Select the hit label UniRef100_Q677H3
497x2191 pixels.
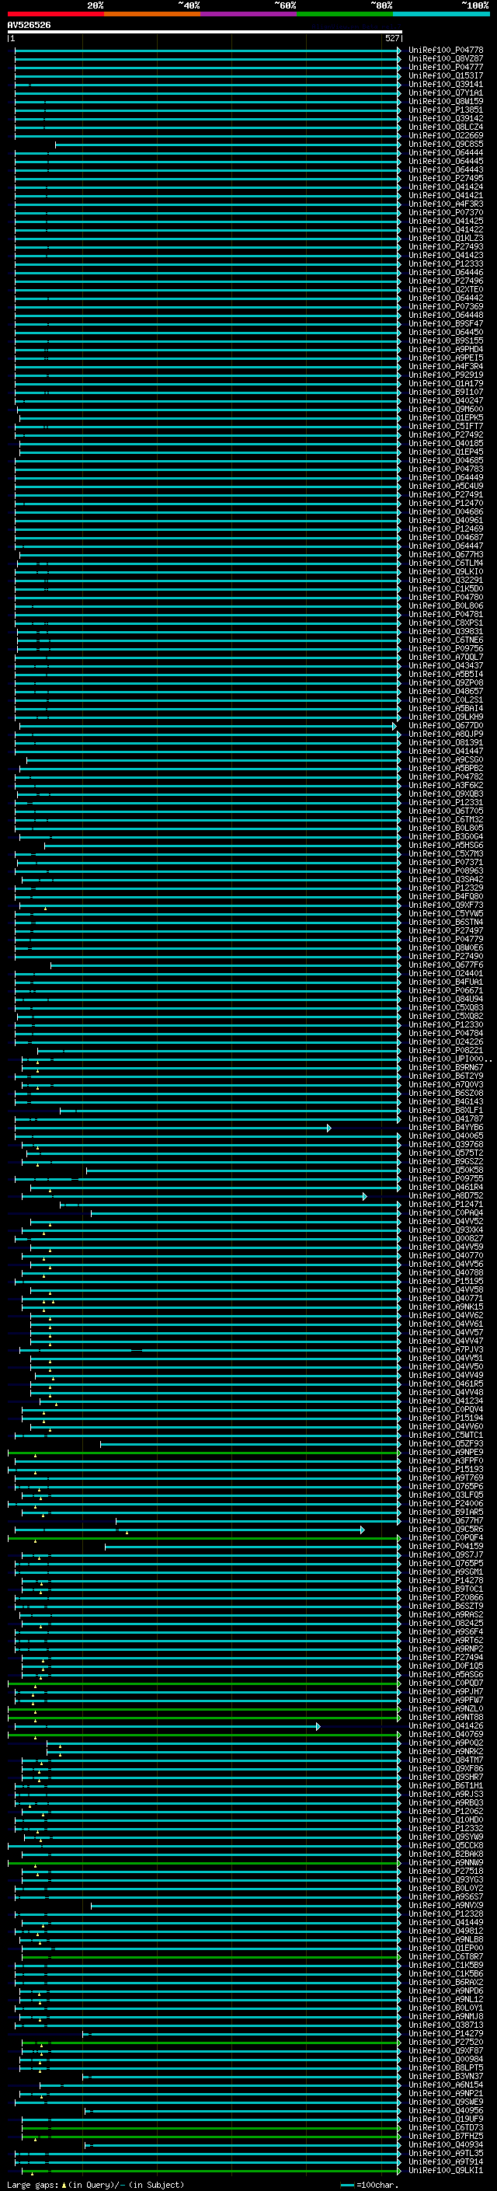446,555
